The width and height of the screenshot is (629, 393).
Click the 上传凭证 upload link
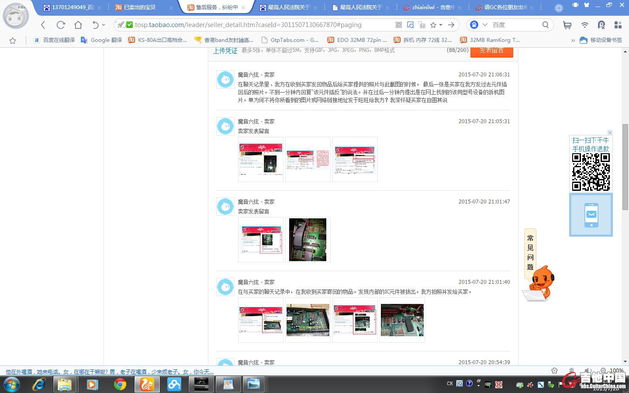coord(225,51)
